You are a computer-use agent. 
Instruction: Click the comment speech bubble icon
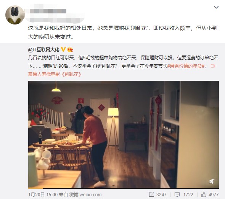tap(177, 195)
